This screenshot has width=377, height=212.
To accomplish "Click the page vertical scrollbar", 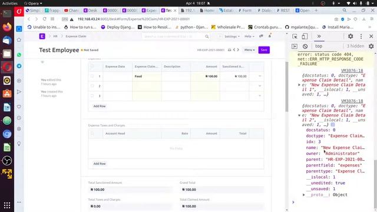I will pos(287,87).
